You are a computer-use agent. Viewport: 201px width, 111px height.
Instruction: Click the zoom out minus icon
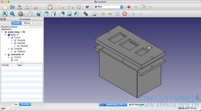[x=141, y=14]
